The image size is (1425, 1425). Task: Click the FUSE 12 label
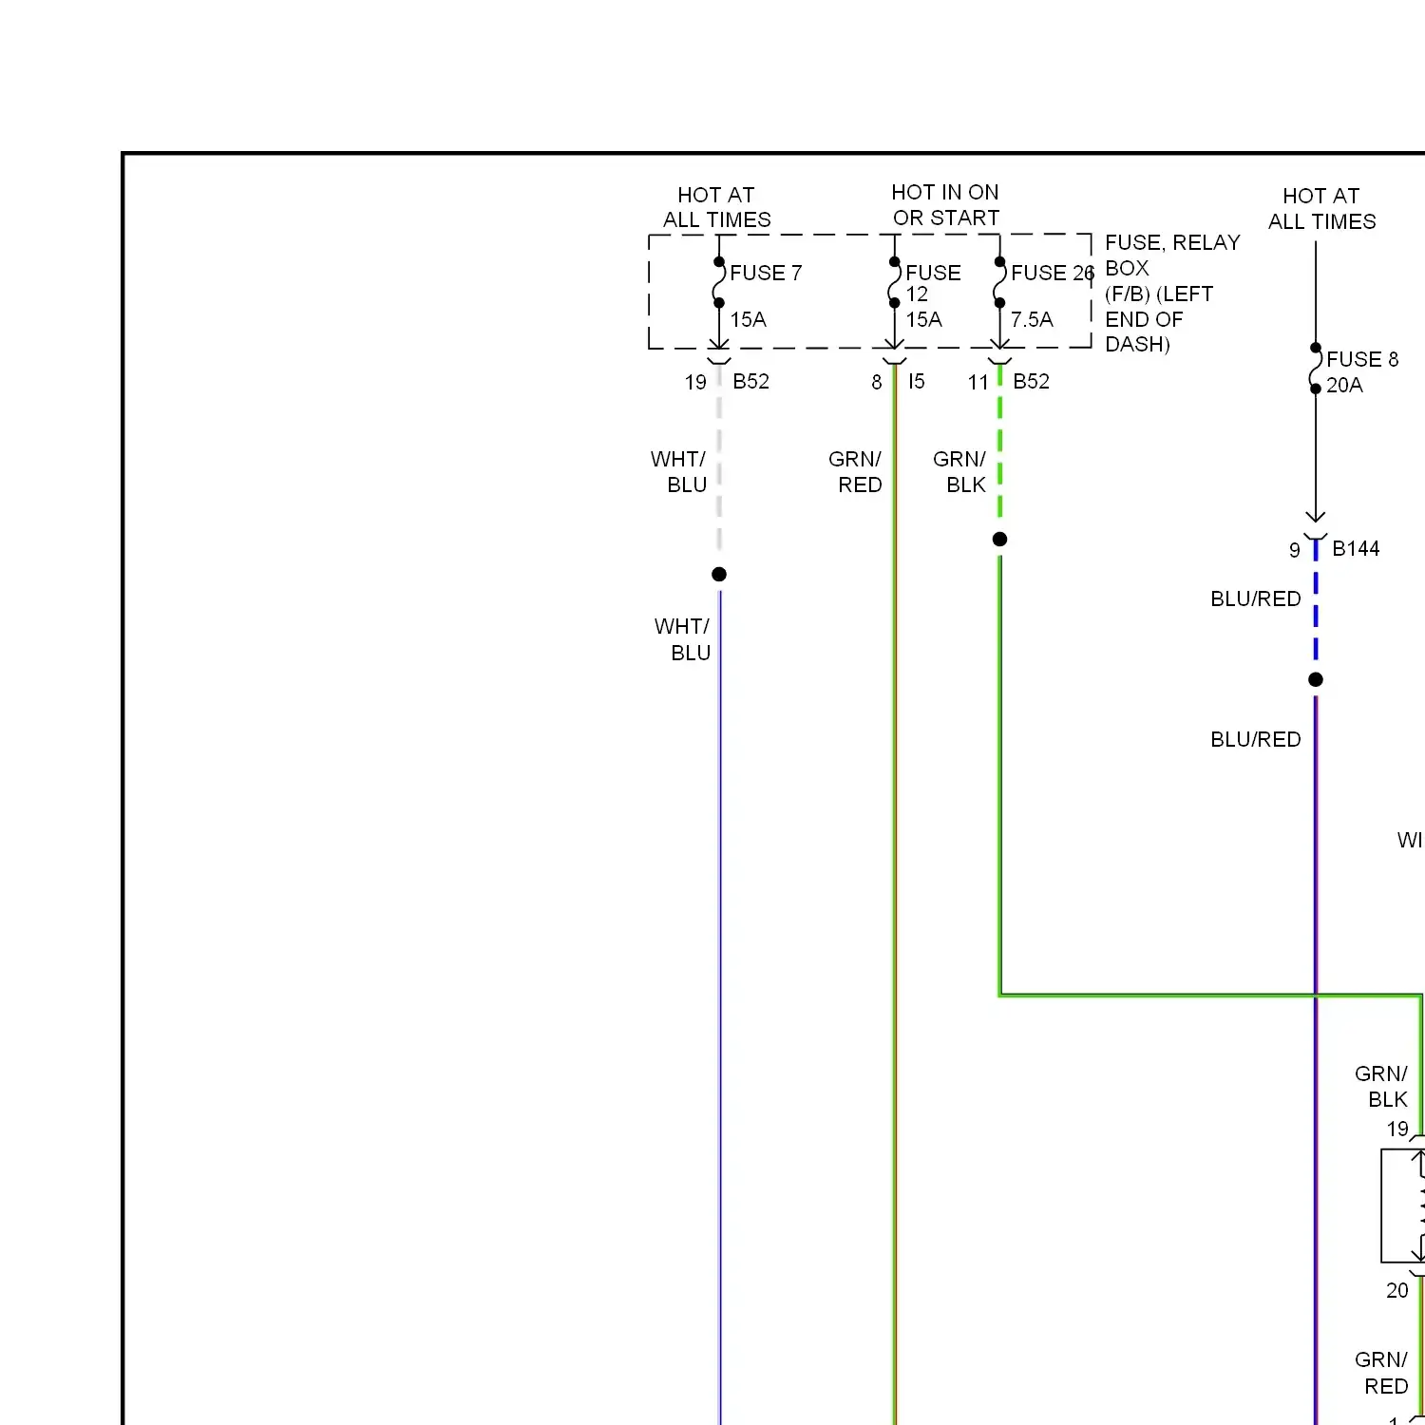pyautogui.click(x=933, y=283)
